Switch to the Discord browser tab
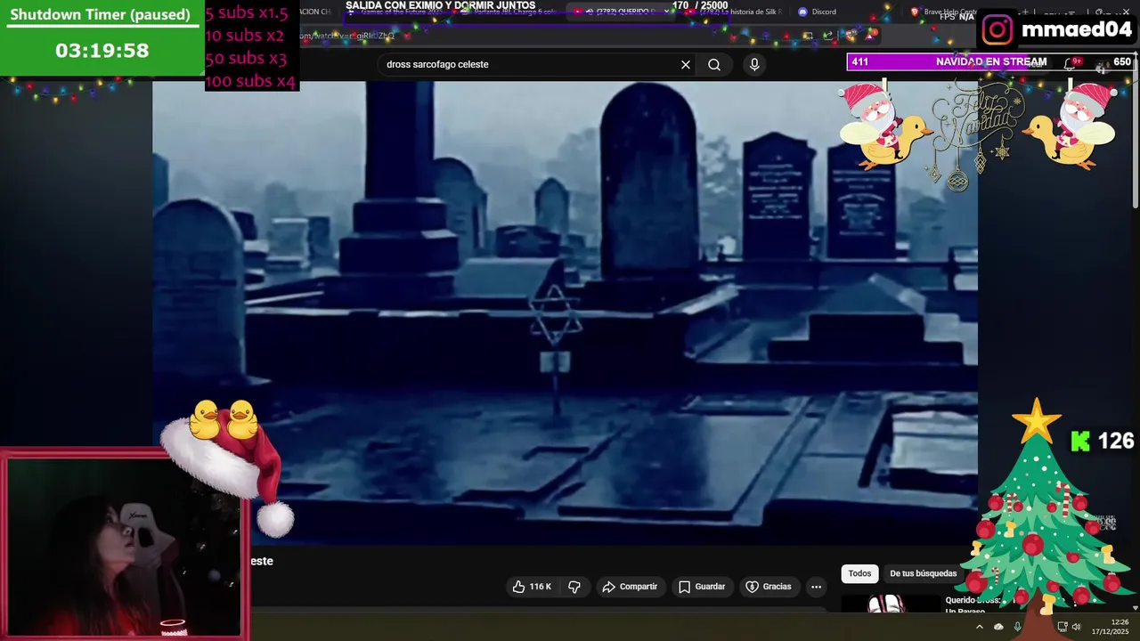1140x641 pixels. (818, 12)
